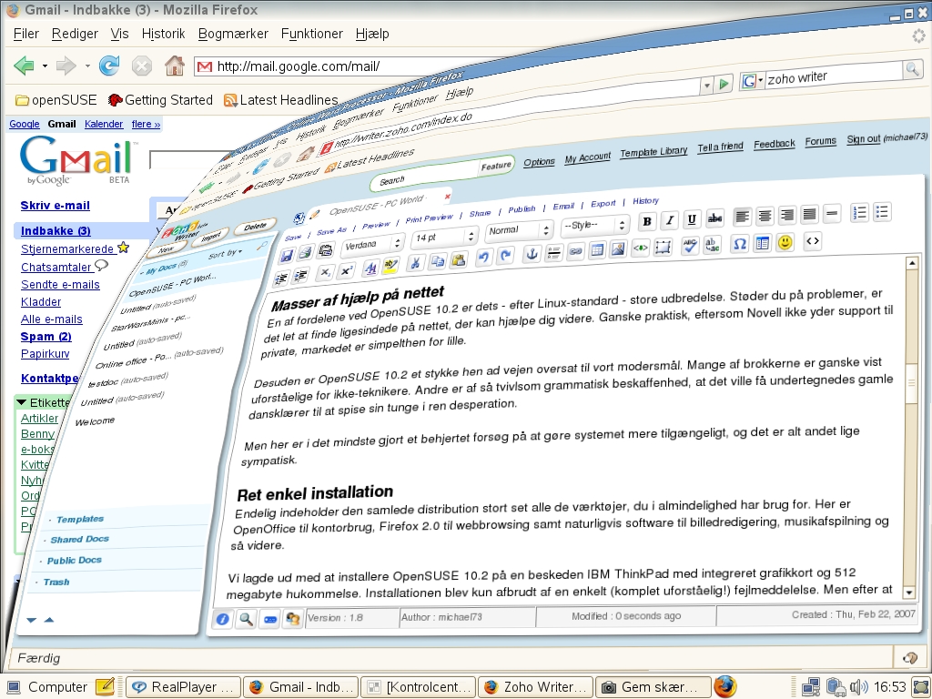This screenshot has height=699, width=932.
Task: Open the Historik menu in Firefox
Action: [163, 34]
